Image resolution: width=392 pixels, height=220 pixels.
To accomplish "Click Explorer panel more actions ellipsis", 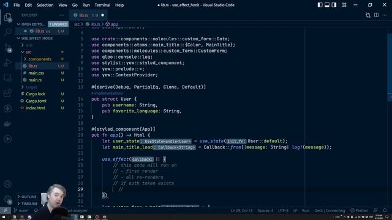I will click(61, 15).
